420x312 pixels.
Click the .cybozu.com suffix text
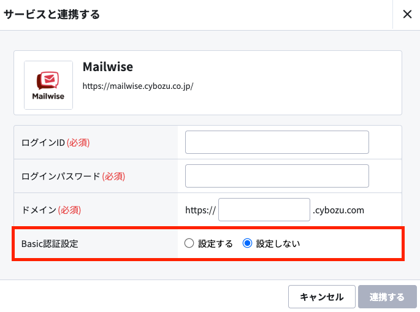(338, 210)
